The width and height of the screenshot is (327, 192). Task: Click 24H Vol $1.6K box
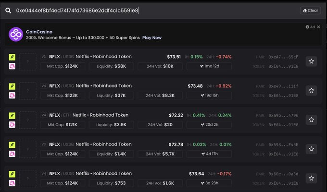pyautogui.click(x=160, y=183)
